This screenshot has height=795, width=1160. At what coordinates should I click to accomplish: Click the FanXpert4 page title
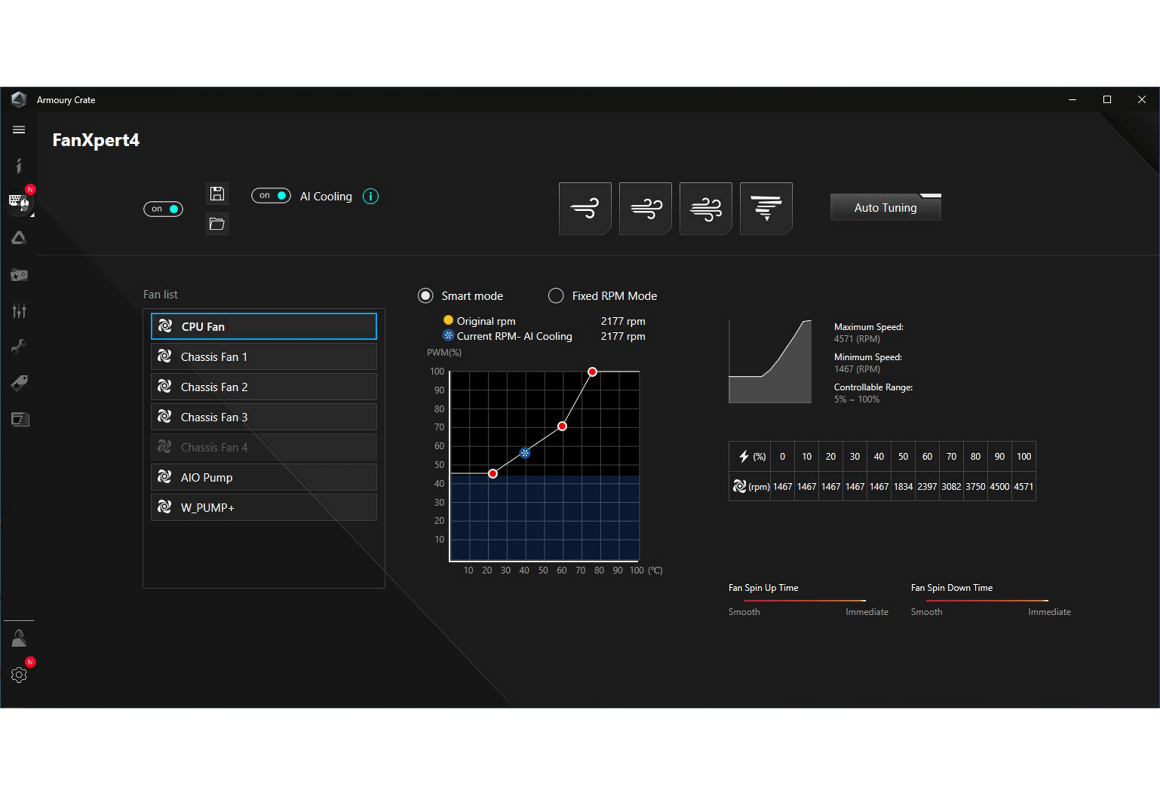click(96, 140)
